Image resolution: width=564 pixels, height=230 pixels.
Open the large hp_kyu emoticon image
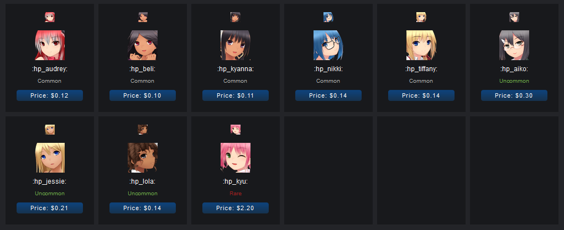coord(236,158)
